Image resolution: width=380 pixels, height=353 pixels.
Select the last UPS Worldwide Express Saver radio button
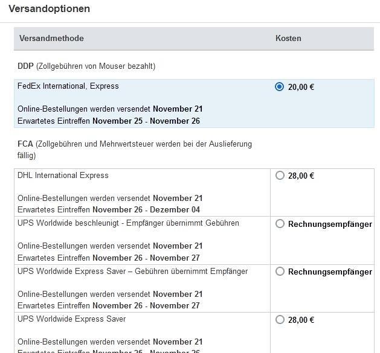click(x=279, y=319)
